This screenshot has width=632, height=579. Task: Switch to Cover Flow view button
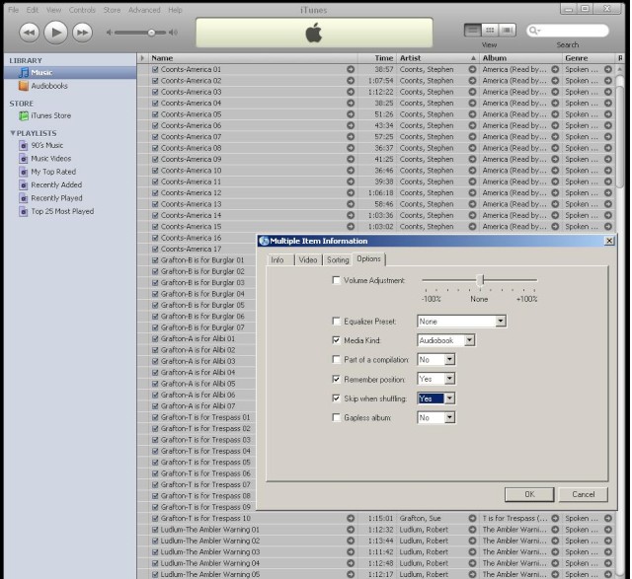(507, 31)
